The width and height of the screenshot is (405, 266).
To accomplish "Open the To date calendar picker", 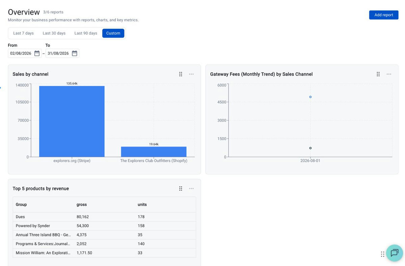I will point(75,53).
